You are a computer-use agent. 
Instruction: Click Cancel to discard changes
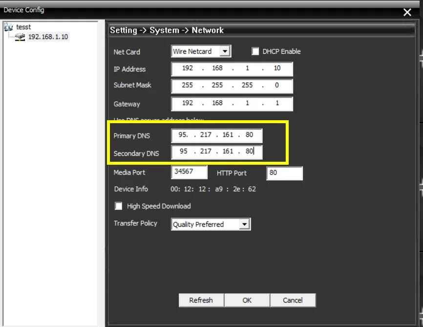click(293, 300)
